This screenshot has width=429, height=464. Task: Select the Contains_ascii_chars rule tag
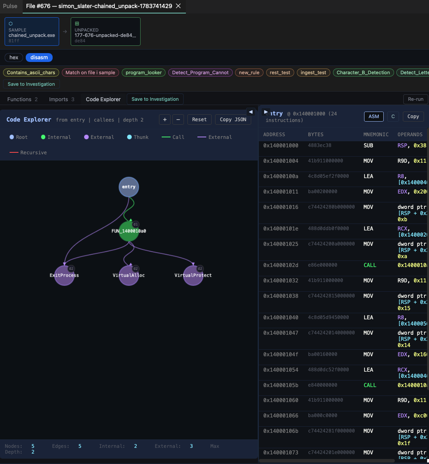point(31,72)
